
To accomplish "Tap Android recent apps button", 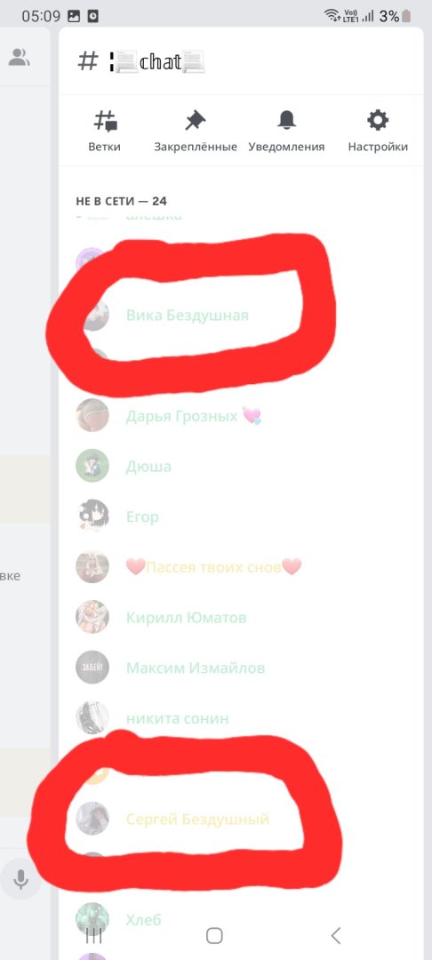I will coord(93,935).
